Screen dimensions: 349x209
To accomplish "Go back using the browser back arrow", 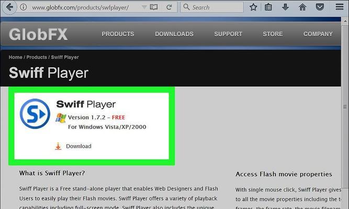I will 9,7.
